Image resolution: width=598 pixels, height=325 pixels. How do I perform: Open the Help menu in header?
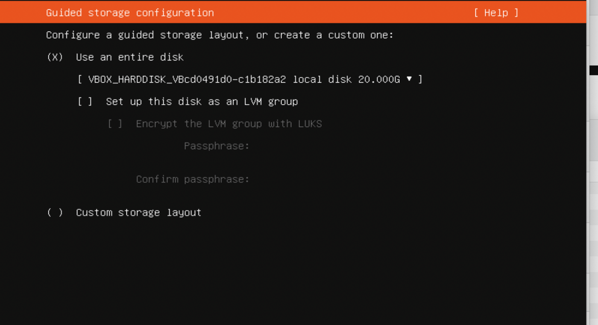tap(496, 13)
